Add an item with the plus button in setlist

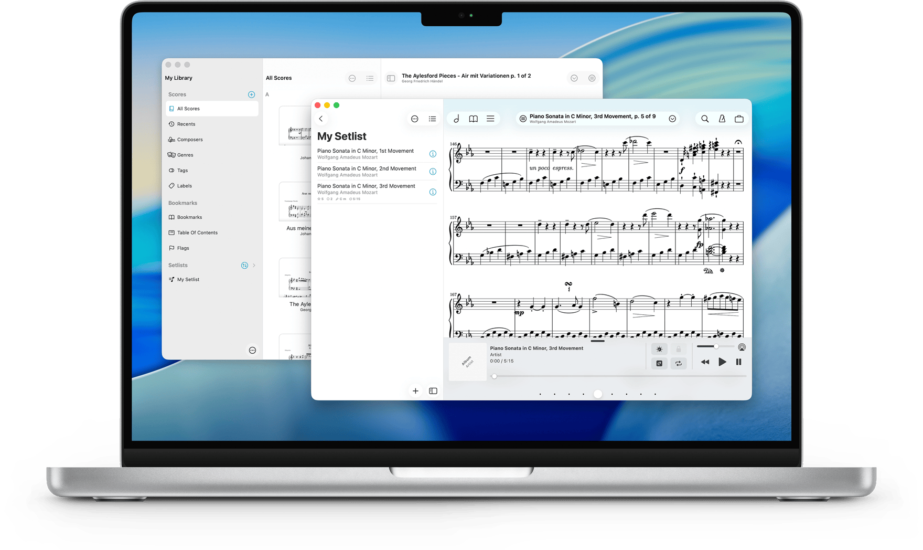pos(415,391)
